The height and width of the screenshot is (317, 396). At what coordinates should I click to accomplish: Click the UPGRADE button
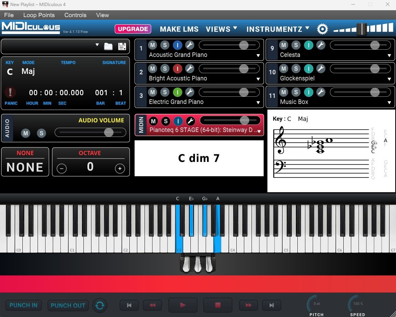[x=133, y=29]
